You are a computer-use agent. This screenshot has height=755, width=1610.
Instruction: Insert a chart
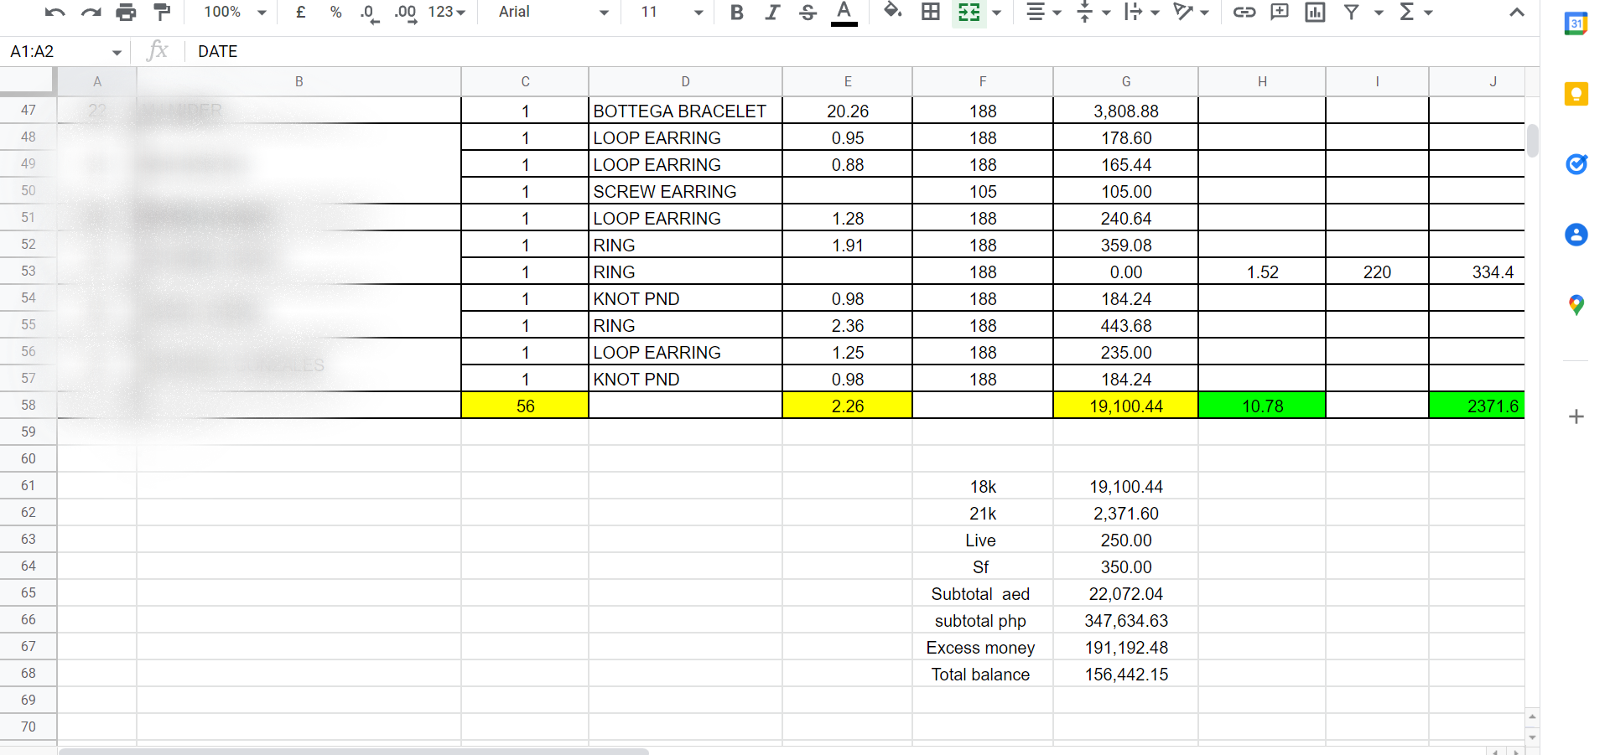[1315, 12]
